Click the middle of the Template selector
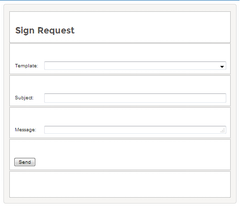Viewport: 240px width, 208px height. [135, 66]
